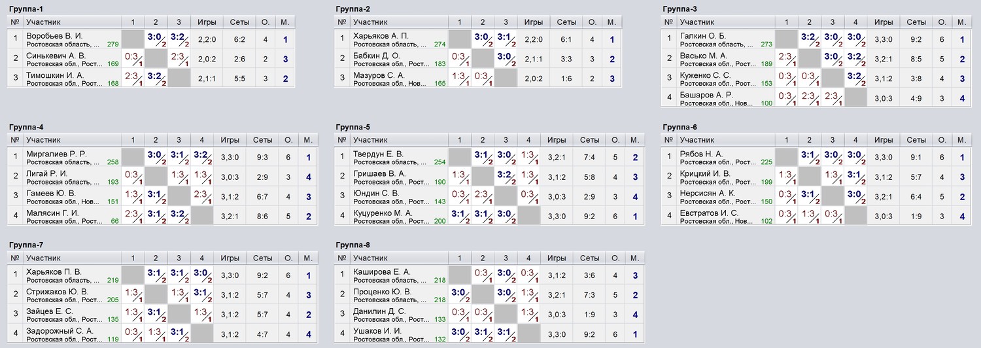This screenshot has width=981, height=348.
Task: Open Рябов Н. А. in Group 6
Action: click(x=701, y=154)
